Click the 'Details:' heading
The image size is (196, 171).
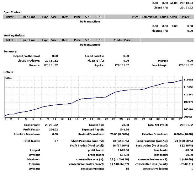[8, 72]
